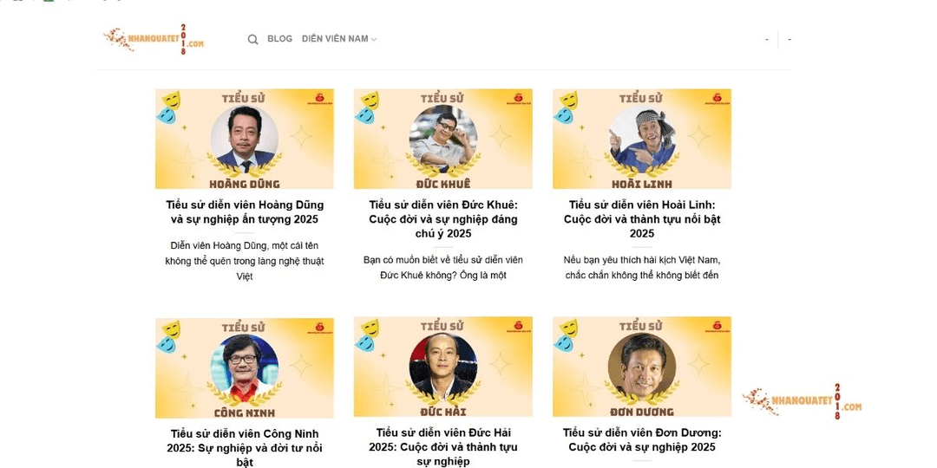Open article Tiểu sử diễn viên Công Ninh 2025
The height and width of the screenshot is (468, 937).
(245, 448)
